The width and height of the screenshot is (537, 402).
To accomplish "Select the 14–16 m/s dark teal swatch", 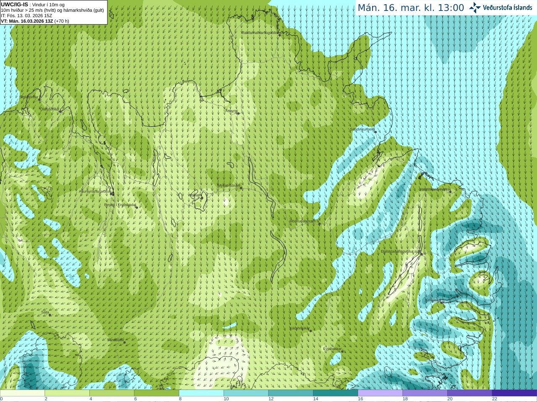I will tap(336, 393).
